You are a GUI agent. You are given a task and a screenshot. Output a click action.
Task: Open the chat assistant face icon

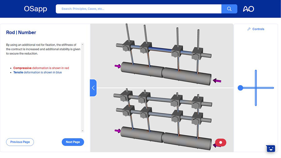[x=270, y=149]
